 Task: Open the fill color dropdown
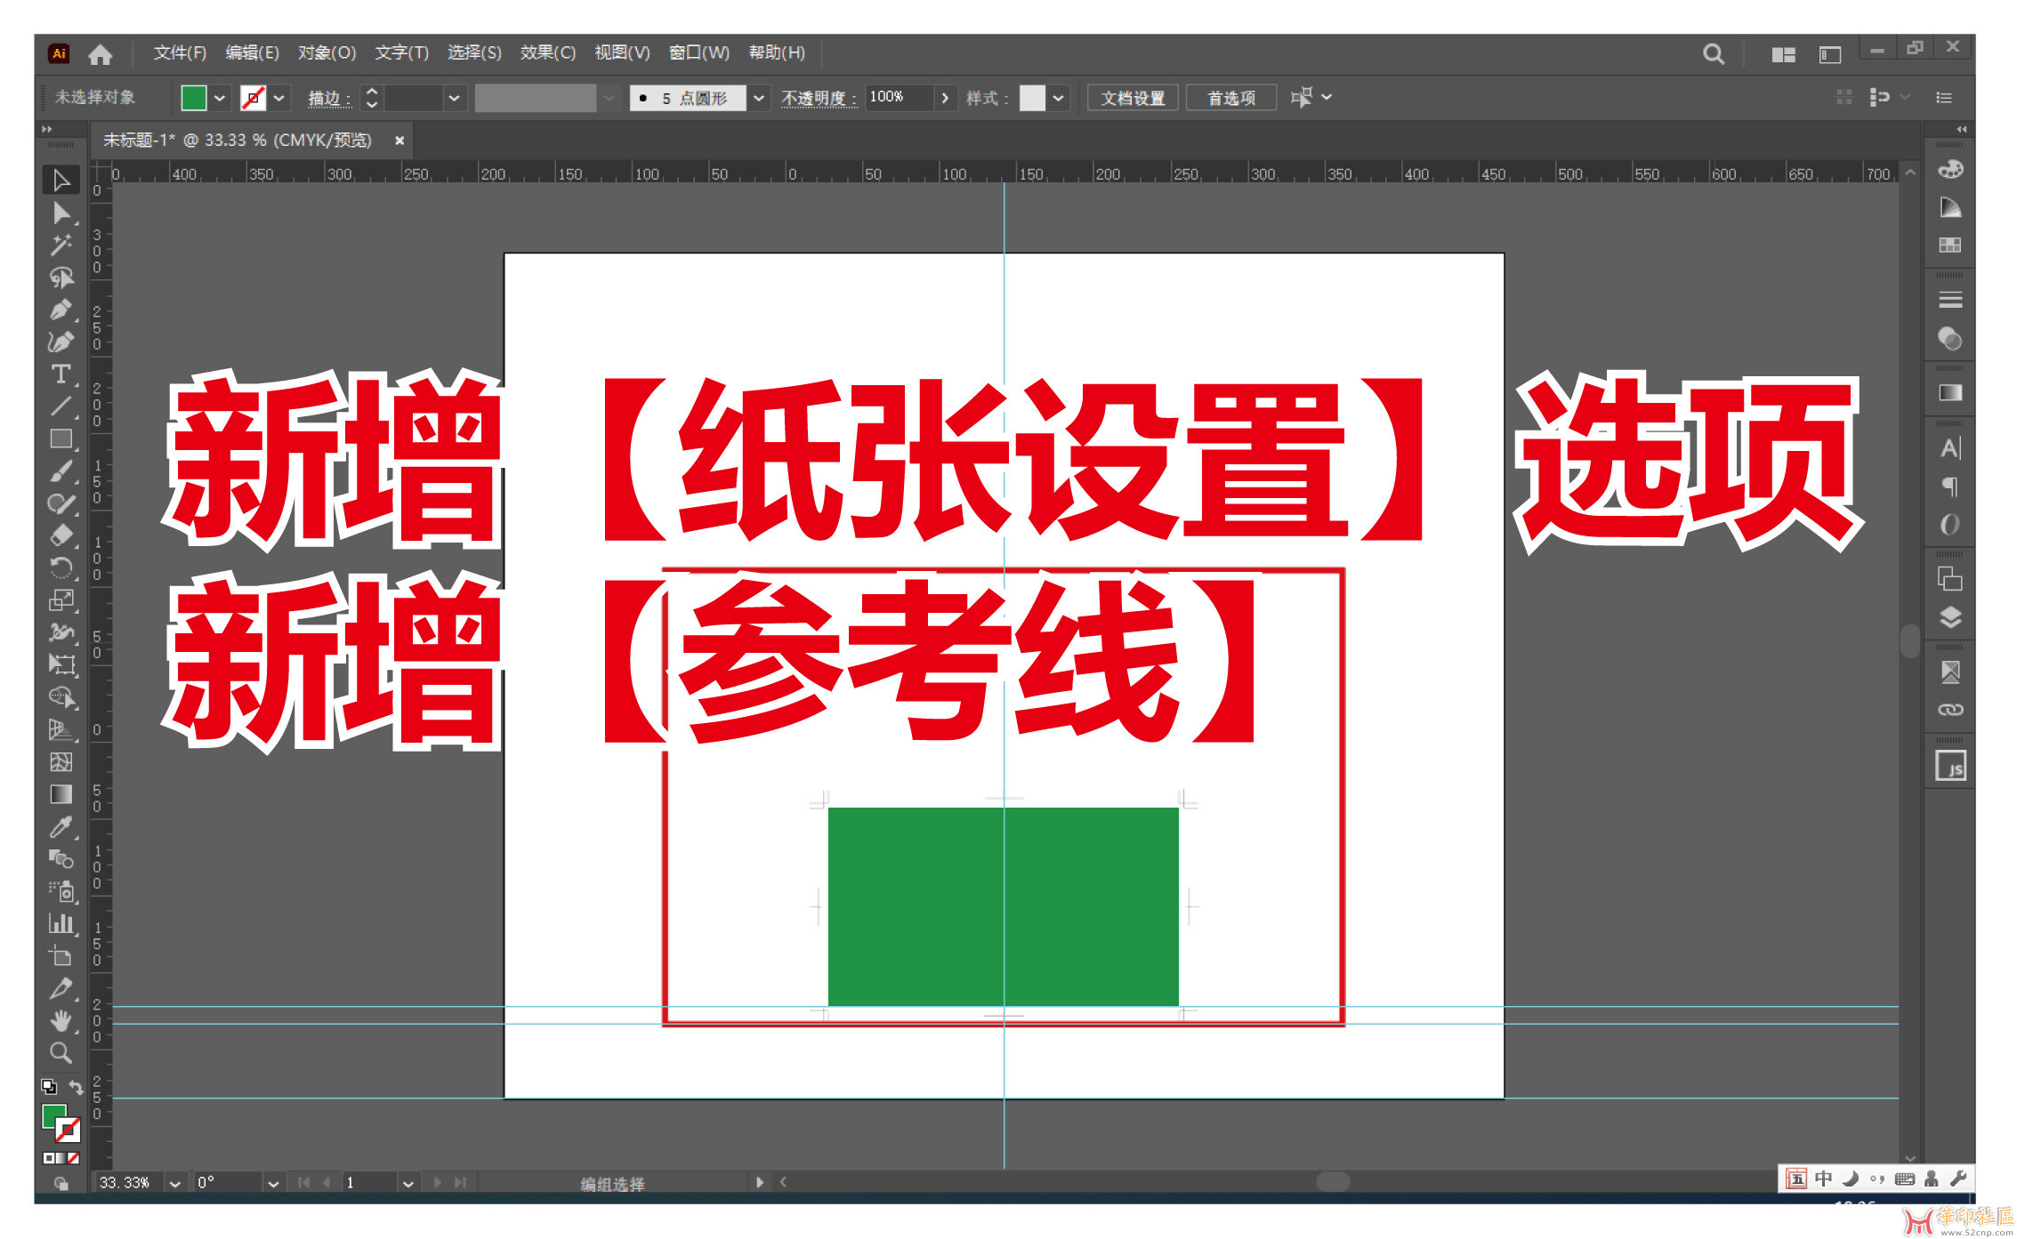pyautogui.click(x=220, y=98)
